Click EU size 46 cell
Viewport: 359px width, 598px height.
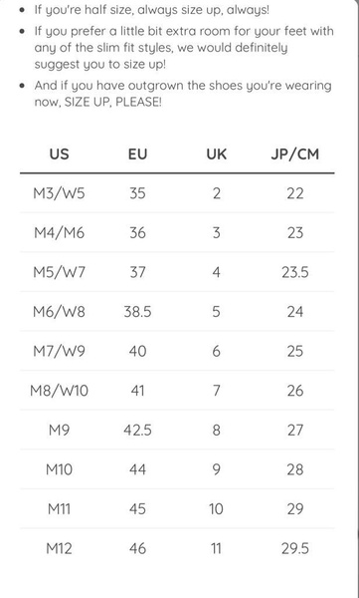pos(137,548)
